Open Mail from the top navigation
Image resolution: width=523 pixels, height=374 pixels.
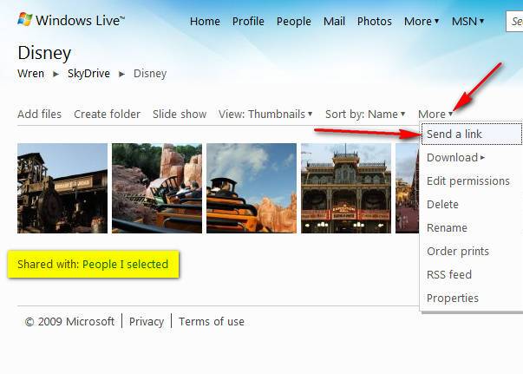(334, 22)
